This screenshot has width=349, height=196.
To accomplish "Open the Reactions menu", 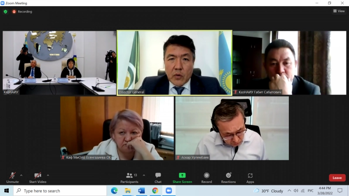I will point(228,178).
